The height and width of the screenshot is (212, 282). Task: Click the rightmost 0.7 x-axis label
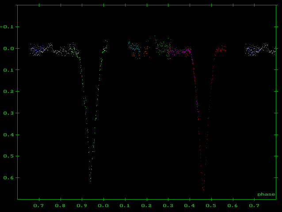[254, 206]
